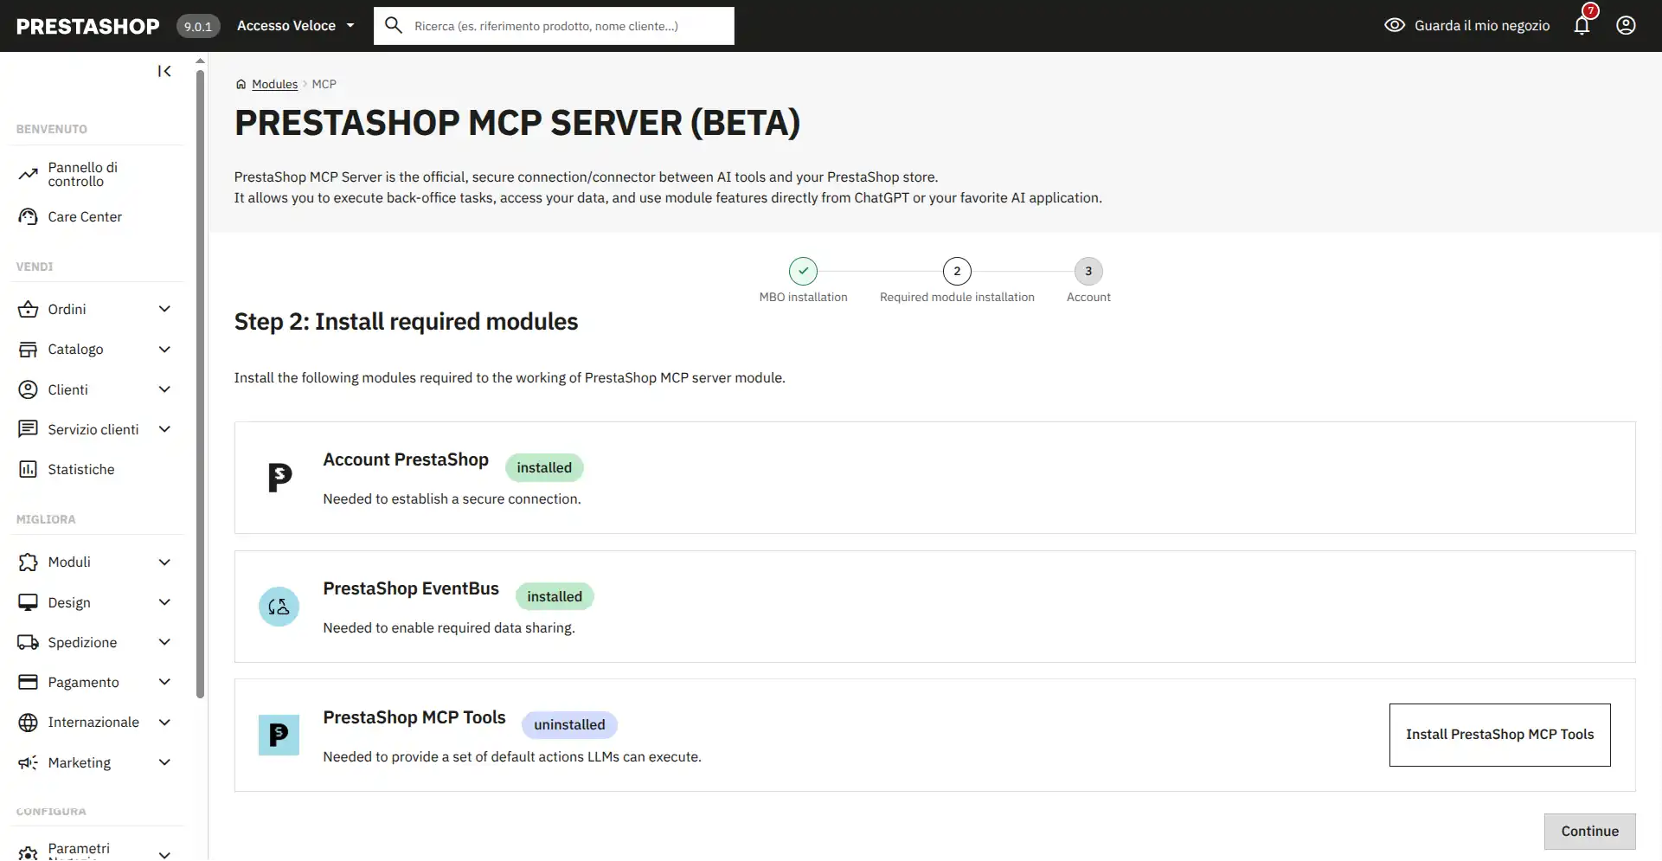Viewport: 1662px width, 861px height.
Task: Select the Care Center heart icon
Action: pyautogui.click(x=29, y=216)
